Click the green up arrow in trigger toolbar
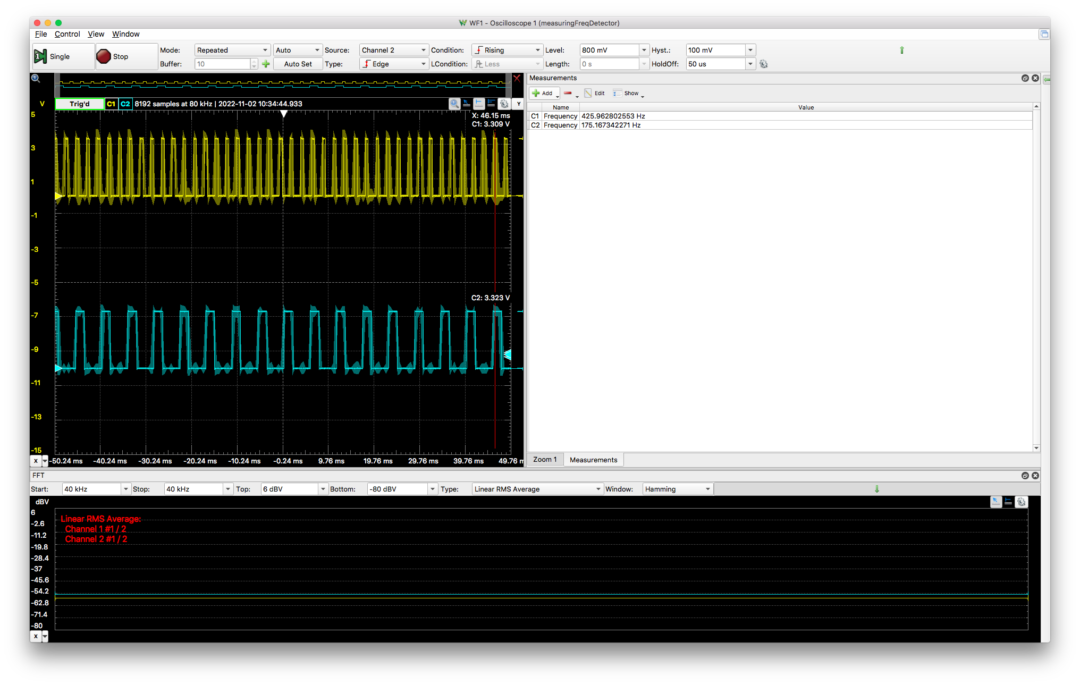This screenshot has height=685, width=1080. [x=901, y=50]
